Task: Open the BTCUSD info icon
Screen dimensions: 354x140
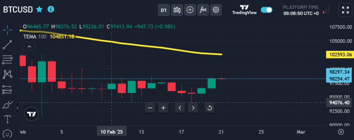Action: tap(51, 9)
